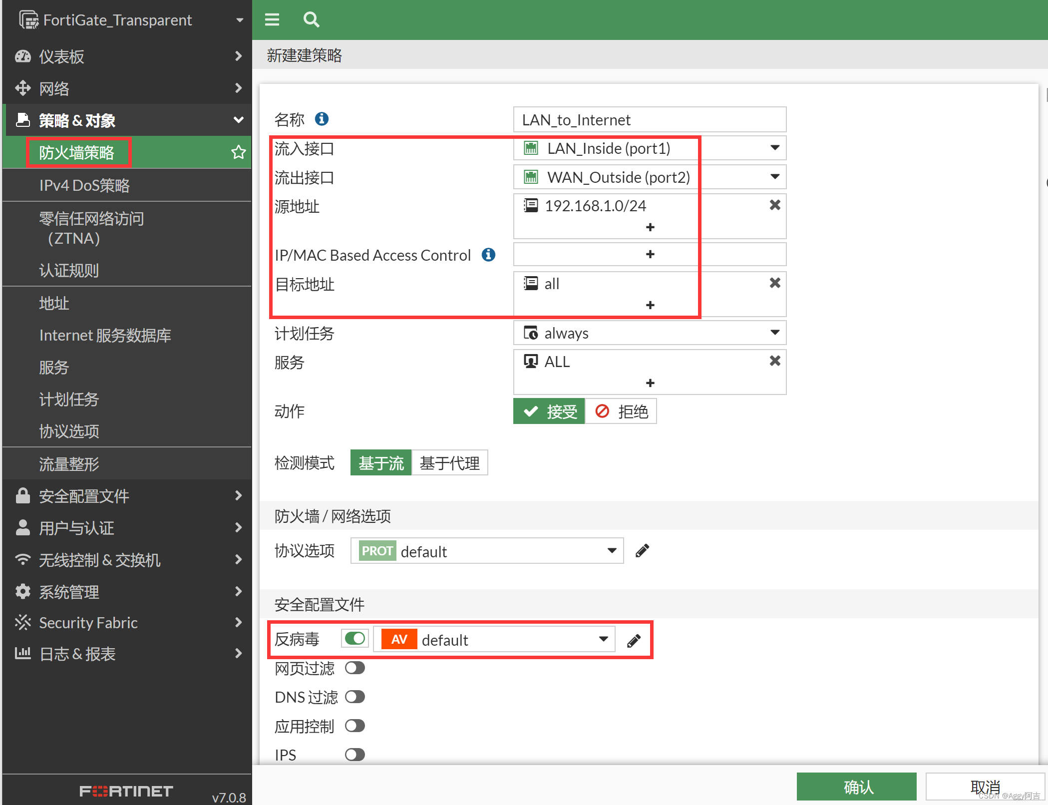Click the info icon beside 名称

click(322, 119)
